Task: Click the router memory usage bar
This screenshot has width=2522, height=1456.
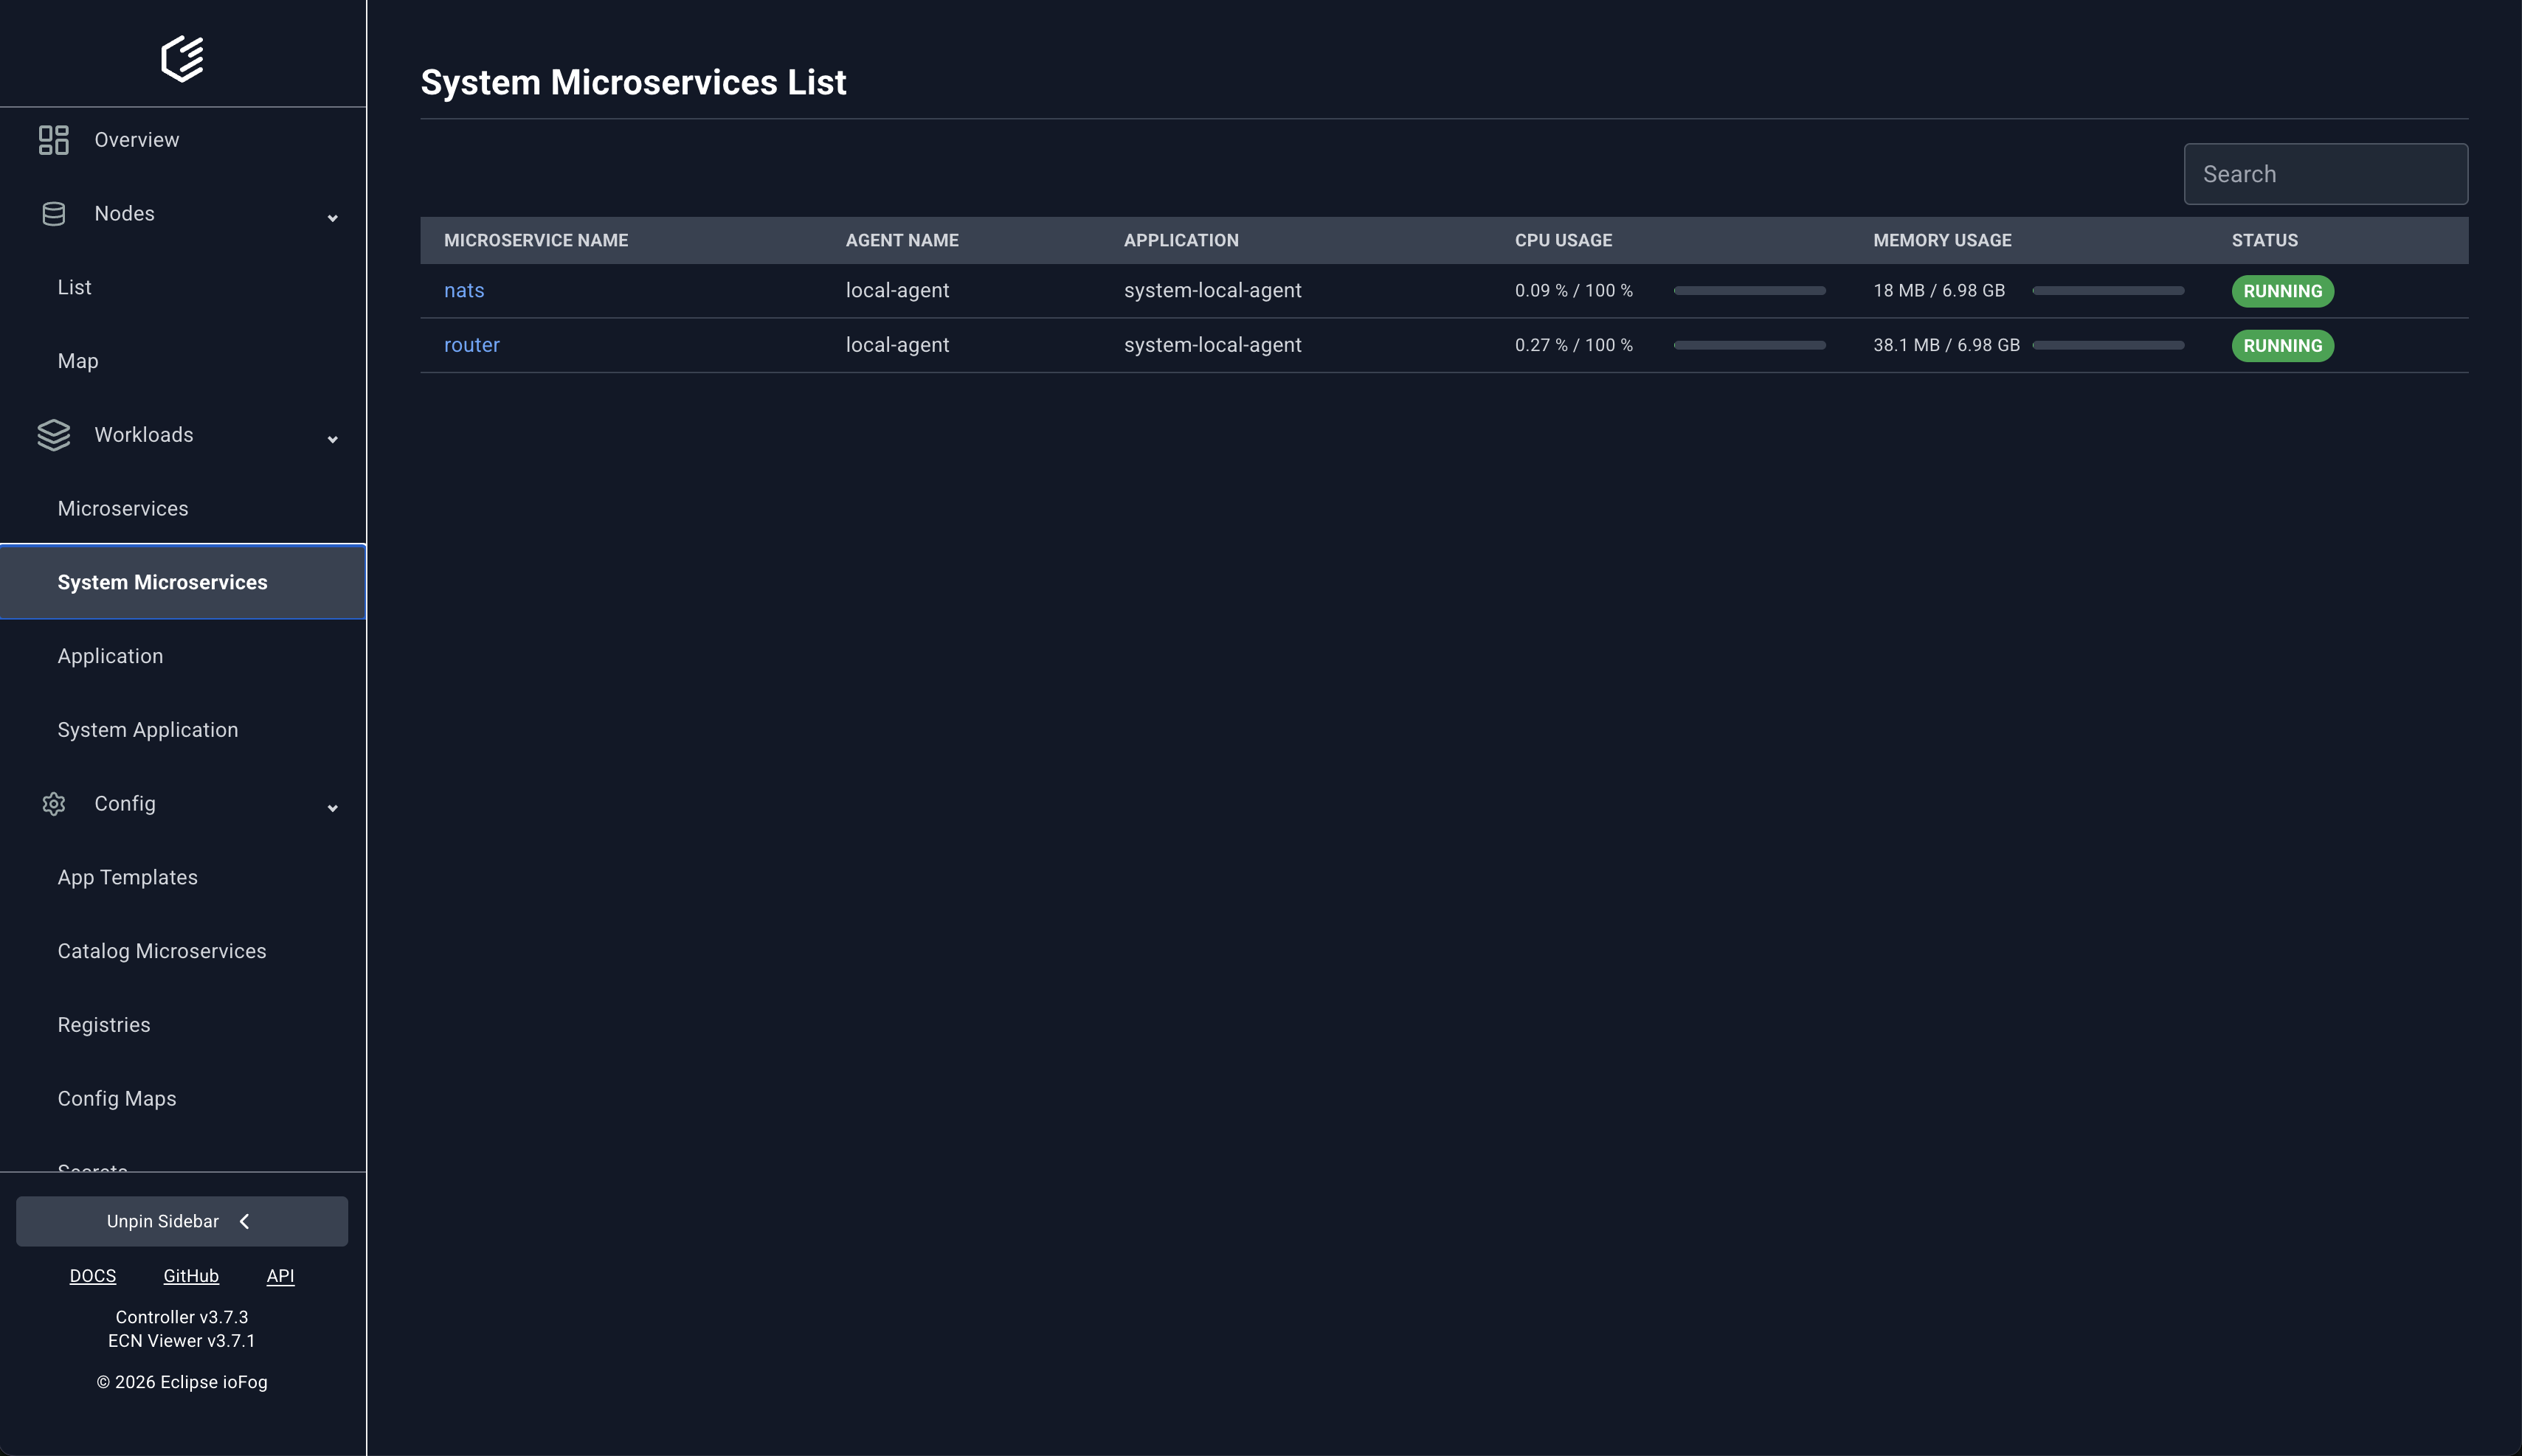Action: click(x=2108, y=344)
